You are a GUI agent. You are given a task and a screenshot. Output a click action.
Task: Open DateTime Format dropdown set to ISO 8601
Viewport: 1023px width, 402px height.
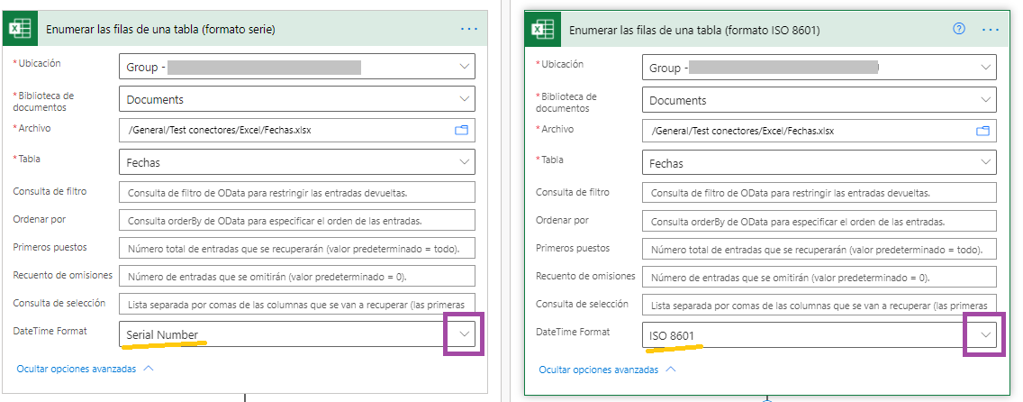[985, 334]
